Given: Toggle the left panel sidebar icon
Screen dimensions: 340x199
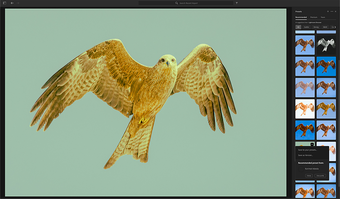Looking at the screenshot, I should [x=5, y=3].
